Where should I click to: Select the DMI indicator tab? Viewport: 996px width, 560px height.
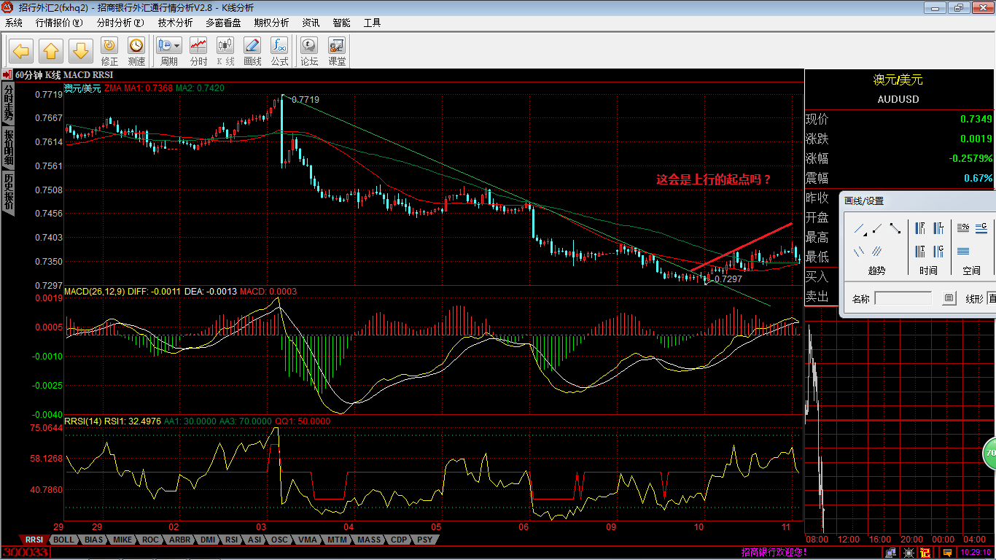click(208, 540)
